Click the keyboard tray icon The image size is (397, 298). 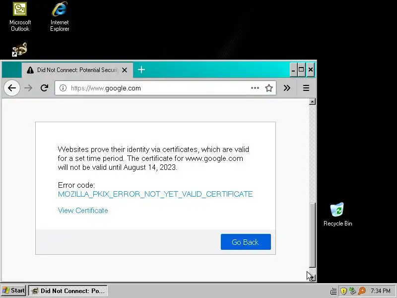click(x=333, y=291)
